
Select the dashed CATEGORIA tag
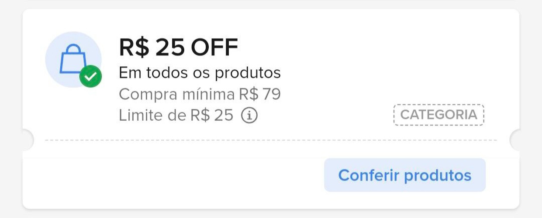pyautogui.click(x=438, y=115)
